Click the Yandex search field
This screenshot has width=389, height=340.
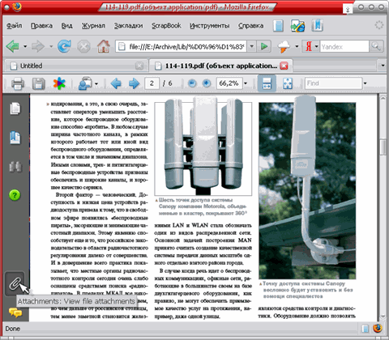344,46
